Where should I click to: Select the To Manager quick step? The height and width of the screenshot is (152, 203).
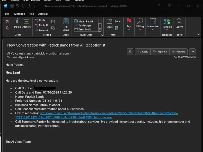[x=85, y=25]
